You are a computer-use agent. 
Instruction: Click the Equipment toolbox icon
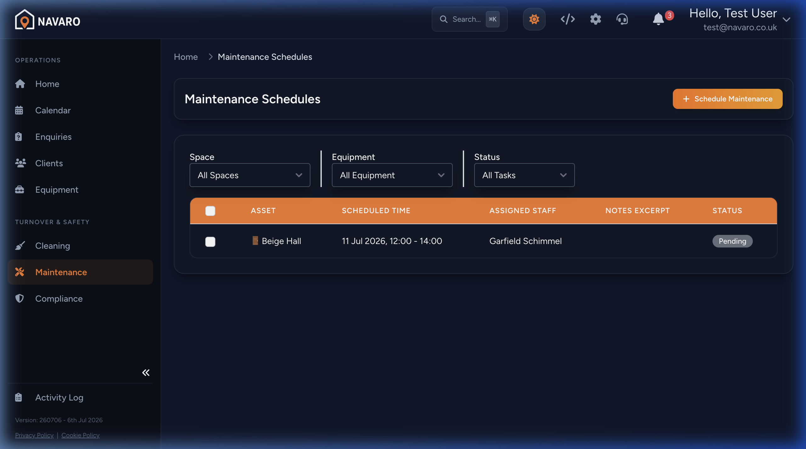(x=20, y=190)
